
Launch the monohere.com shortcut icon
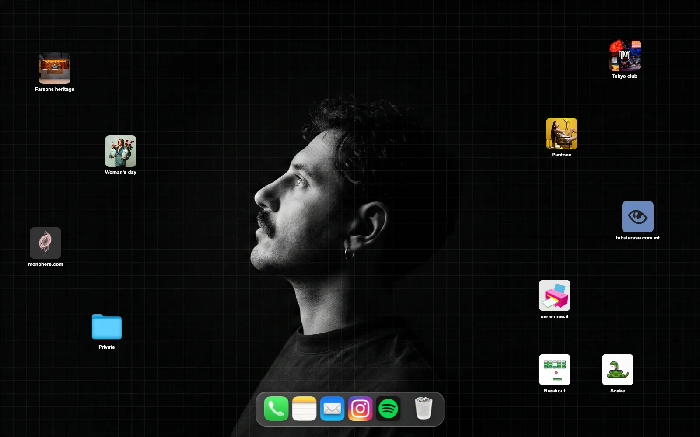(45, 243)
